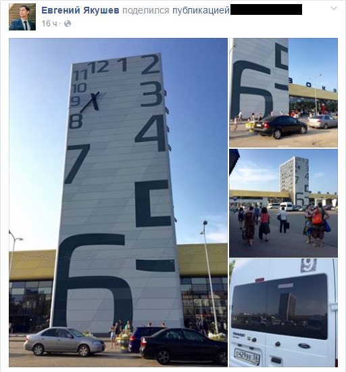Click the silver sedan in the main photo
This screenshot has width=346, height=372.
pyautogui.click(x=64, y=342)
